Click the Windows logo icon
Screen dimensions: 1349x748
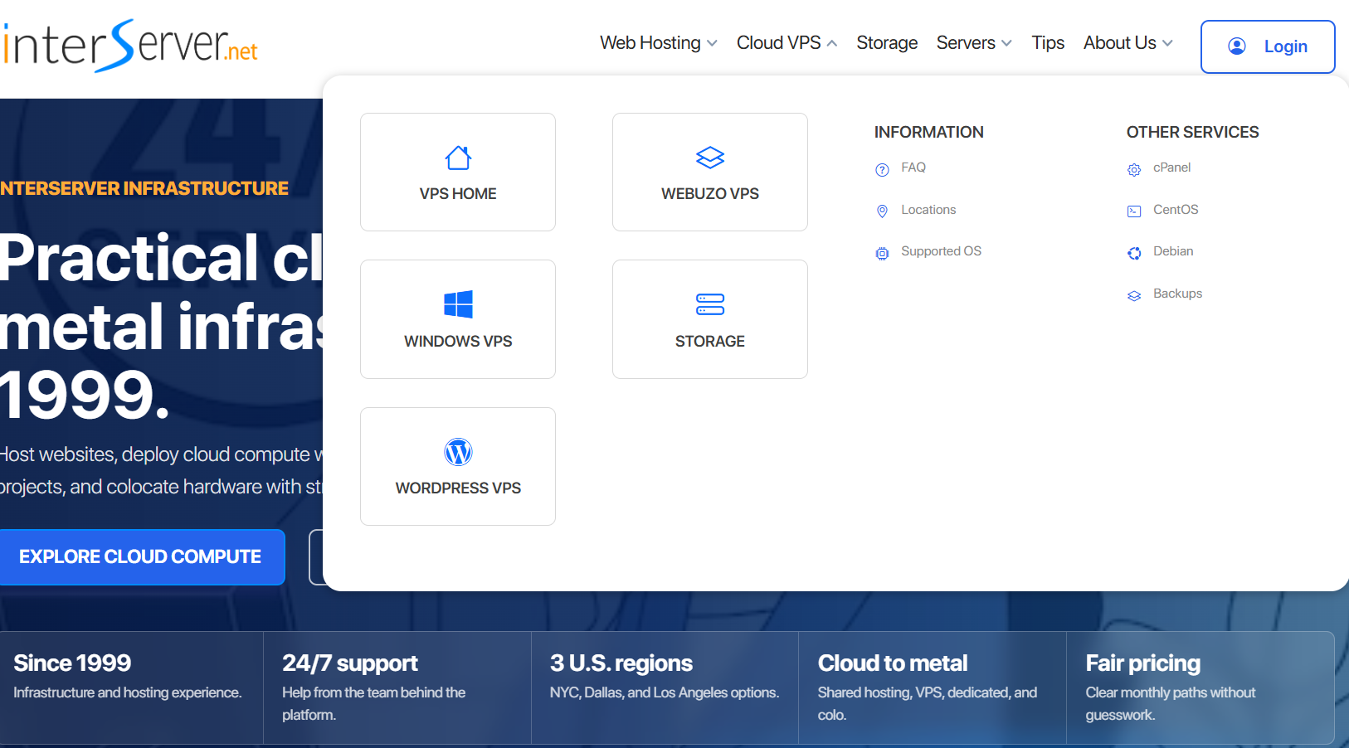click(x=458, y=304)
